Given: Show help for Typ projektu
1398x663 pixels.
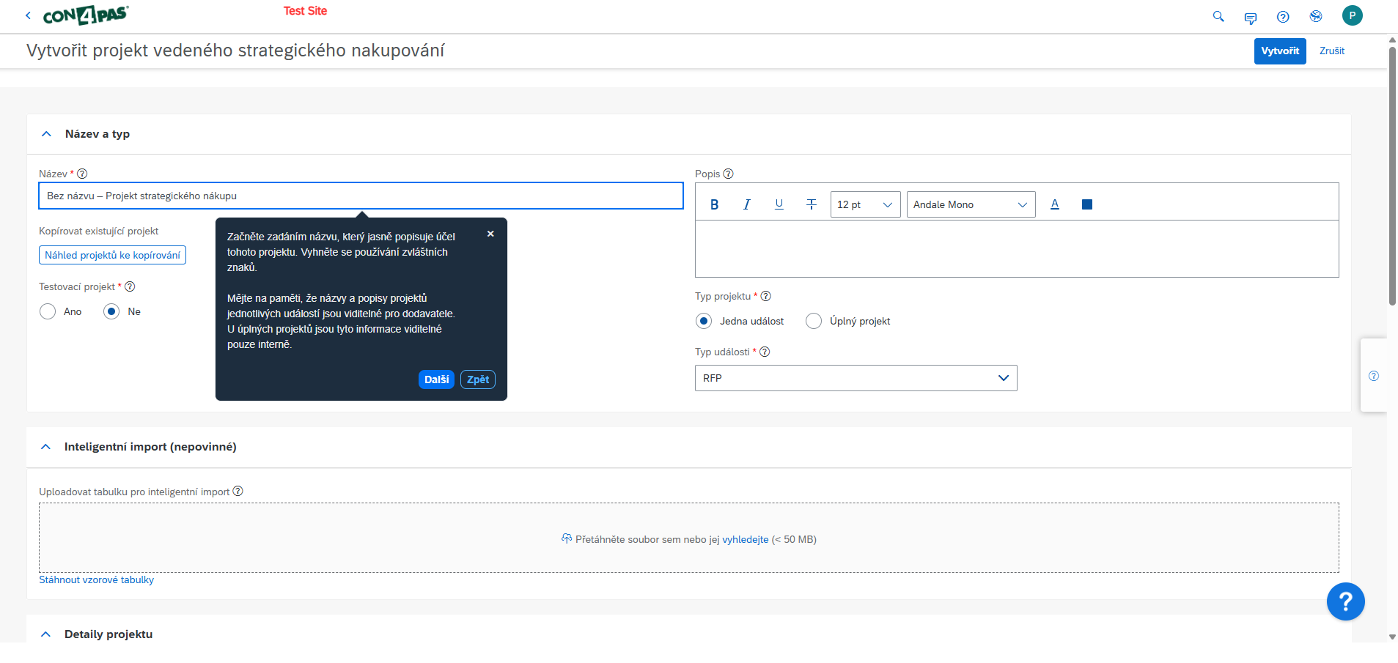Looking at the screenshot, I should pos(765,296).
